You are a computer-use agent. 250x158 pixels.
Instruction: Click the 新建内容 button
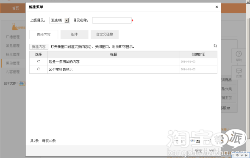(39, 47)
